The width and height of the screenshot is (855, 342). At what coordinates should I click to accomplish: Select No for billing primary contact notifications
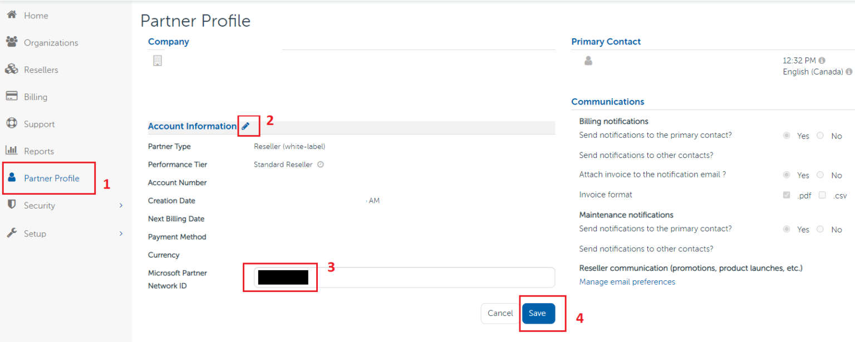tap(820, 136)
